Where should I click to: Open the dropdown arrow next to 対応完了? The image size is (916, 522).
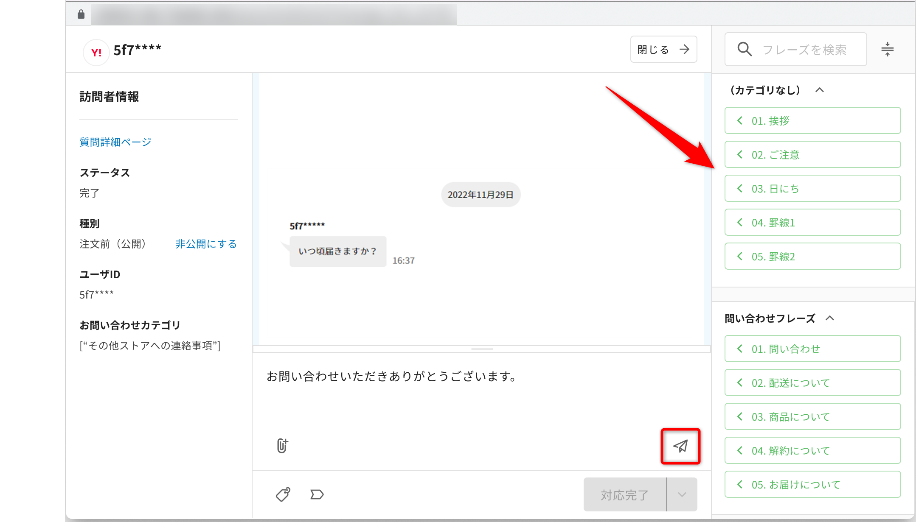coord(682,494)
